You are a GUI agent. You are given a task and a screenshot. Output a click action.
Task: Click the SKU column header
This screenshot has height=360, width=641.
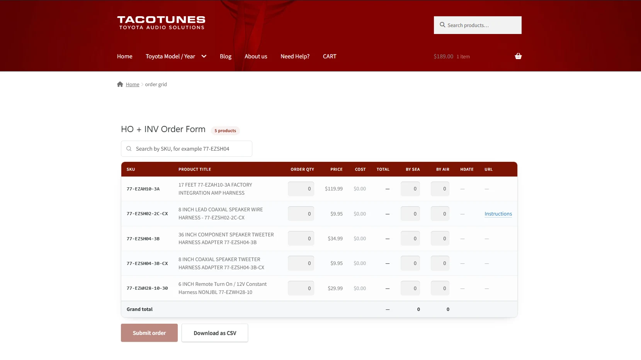131,169
